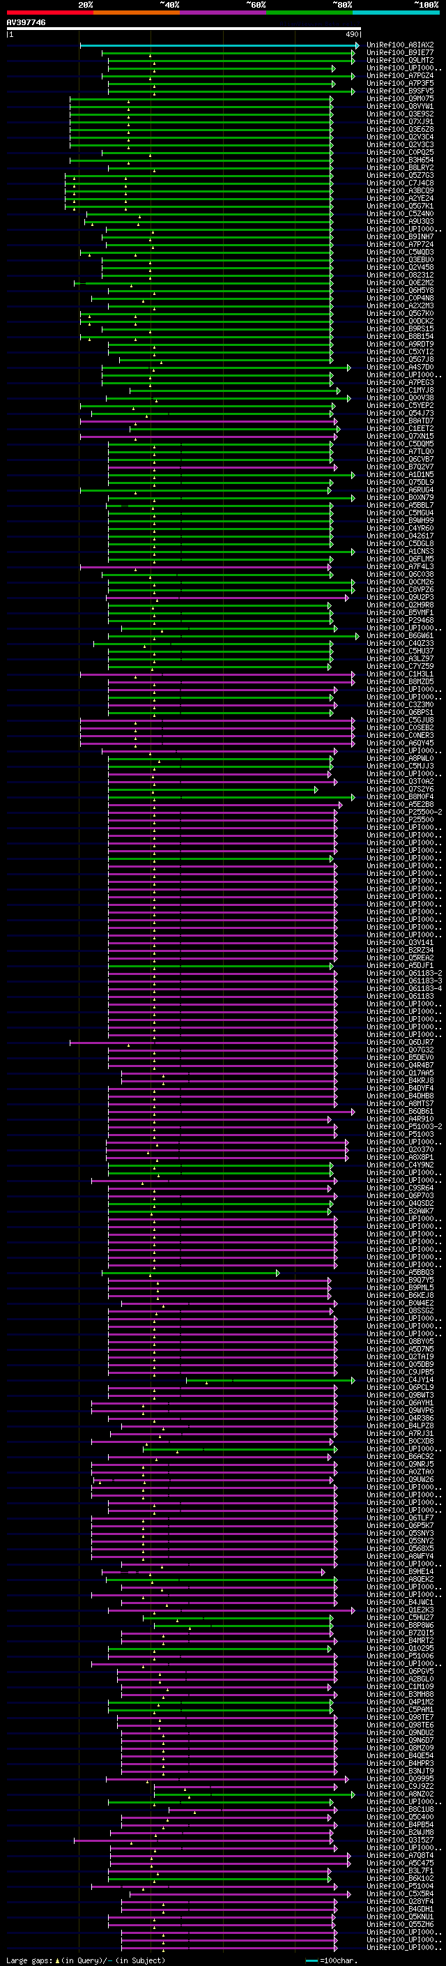This screenshot has height=1966, width=446.
Task: Select hit UniRef100_Q5Z7G3
Action: click(x=400, y=176)
